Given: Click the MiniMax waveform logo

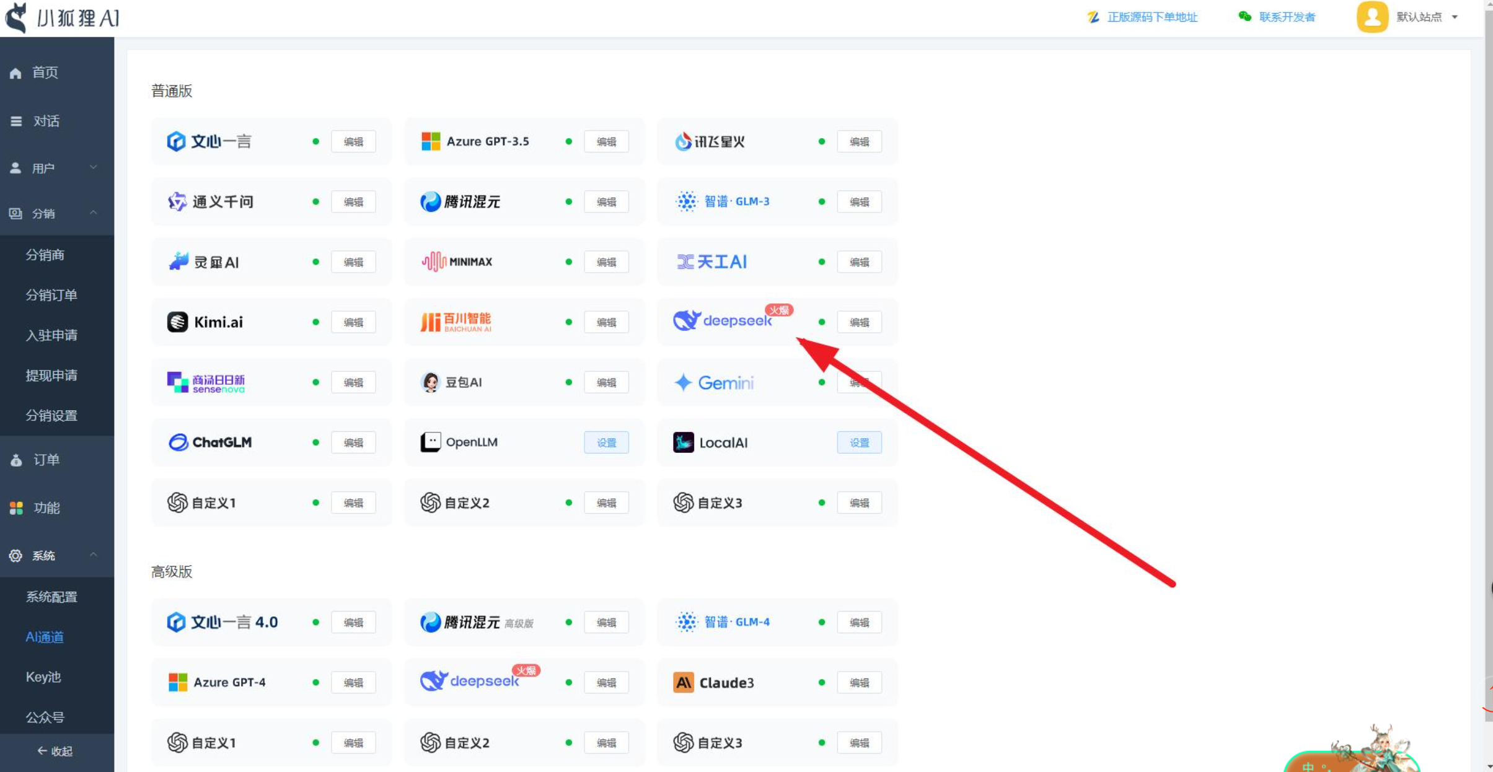Looking at the screenshot, I should (x=433, y=262).
